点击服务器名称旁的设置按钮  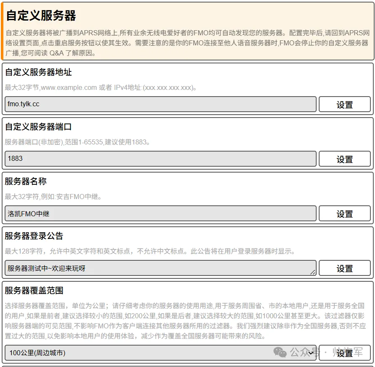click(x=345, y=213)
